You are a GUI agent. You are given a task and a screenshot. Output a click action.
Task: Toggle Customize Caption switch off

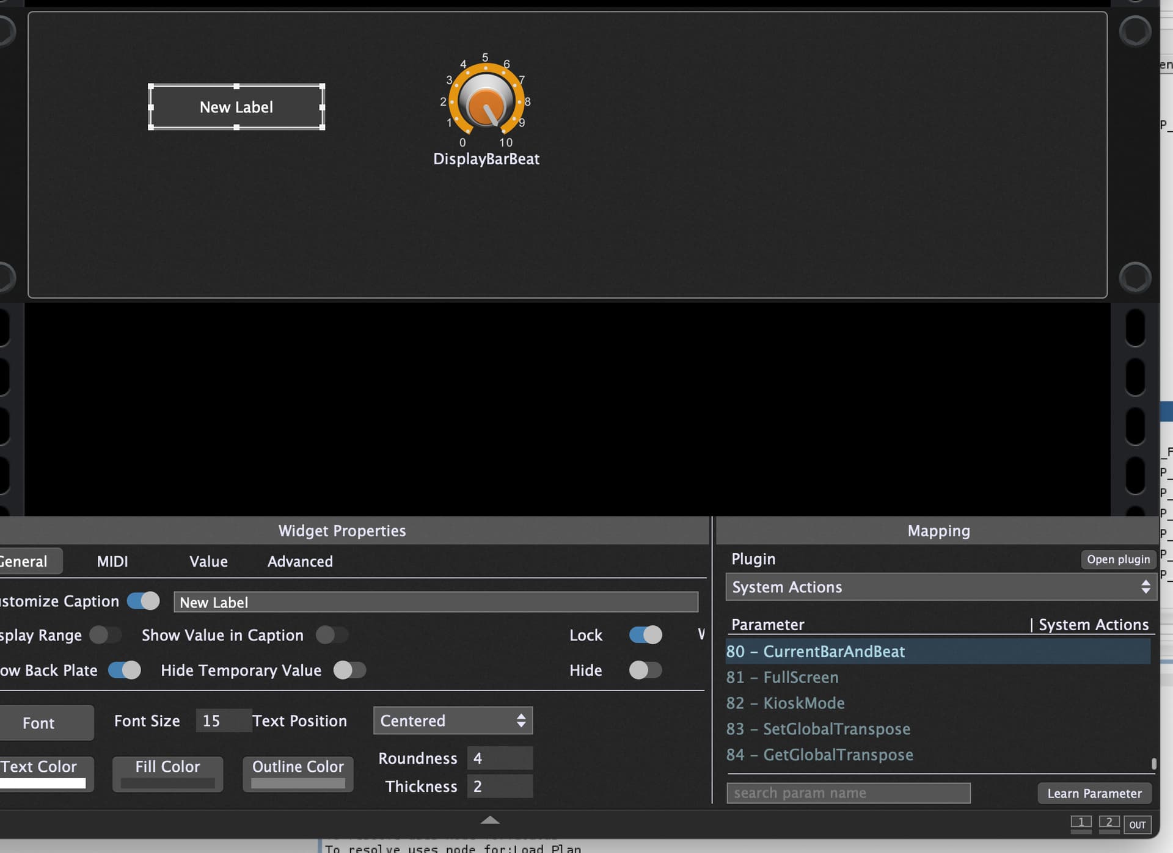click(x=144, y=601)
